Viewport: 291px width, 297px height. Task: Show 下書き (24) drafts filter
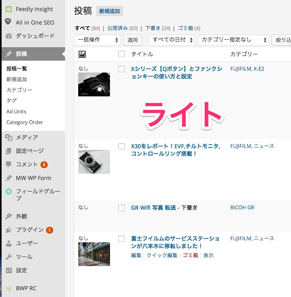pyautogui.click(x=158, y=28)
